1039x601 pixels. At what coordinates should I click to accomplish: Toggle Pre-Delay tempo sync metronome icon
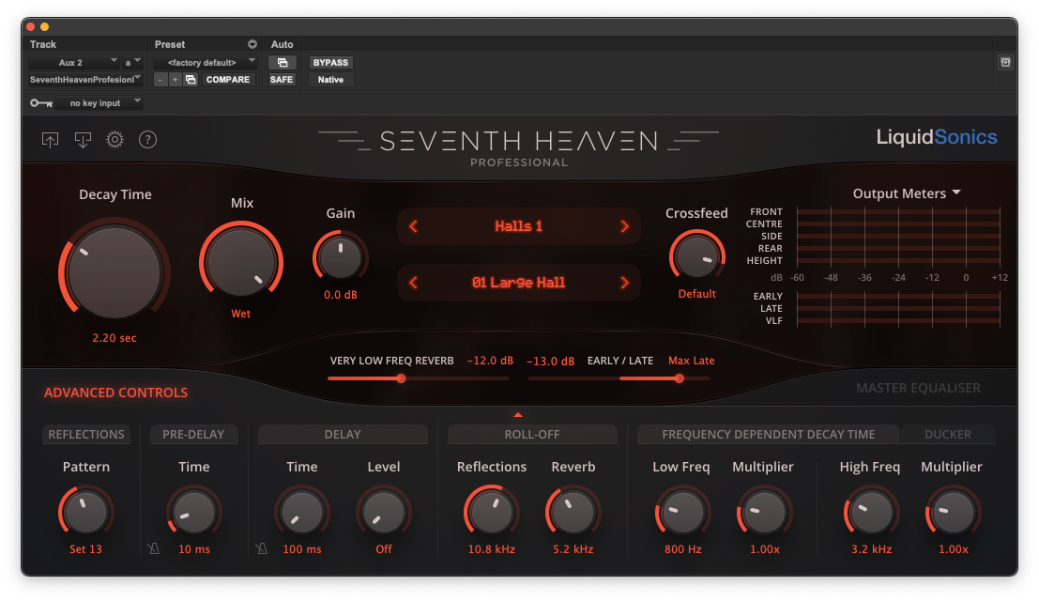click(154, 548)
